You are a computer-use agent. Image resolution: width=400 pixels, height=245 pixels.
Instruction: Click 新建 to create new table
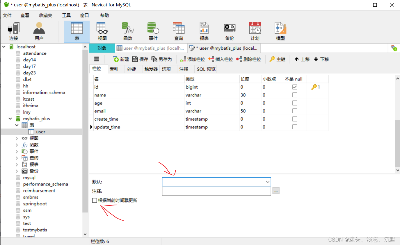[x=121, y=59]
